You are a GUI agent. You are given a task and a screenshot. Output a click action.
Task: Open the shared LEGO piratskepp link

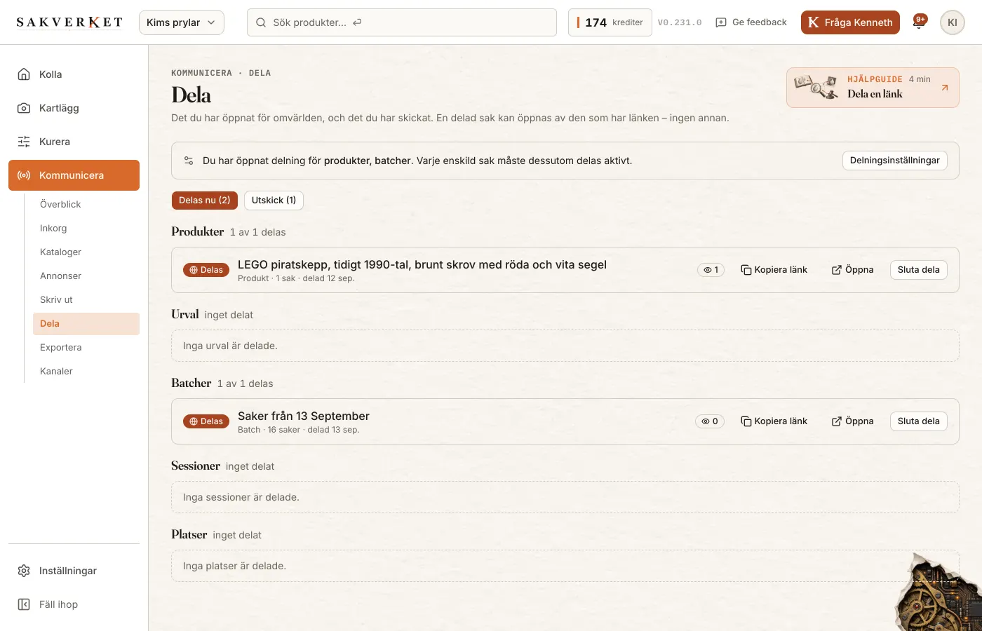pos(852,270)
